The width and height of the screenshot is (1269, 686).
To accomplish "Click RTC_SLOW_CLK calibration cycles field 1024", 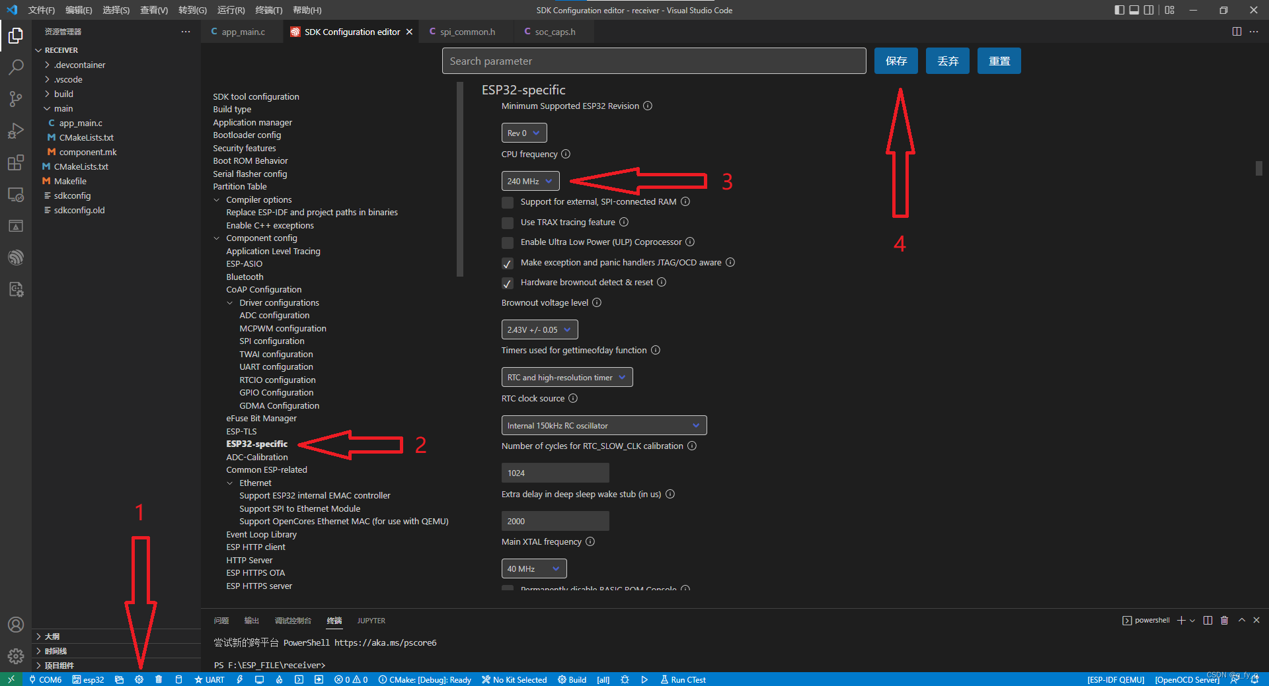I will (x=555, y=473).
